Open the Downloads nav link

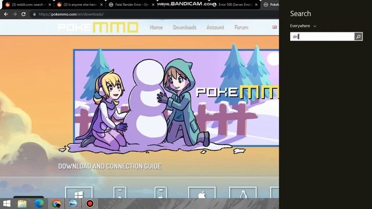pos(185,27)
